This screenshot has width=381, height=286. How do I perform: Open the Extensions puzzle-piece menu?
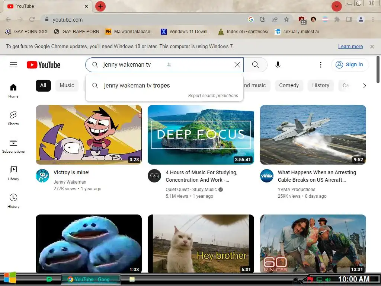[x=337, y=19]
